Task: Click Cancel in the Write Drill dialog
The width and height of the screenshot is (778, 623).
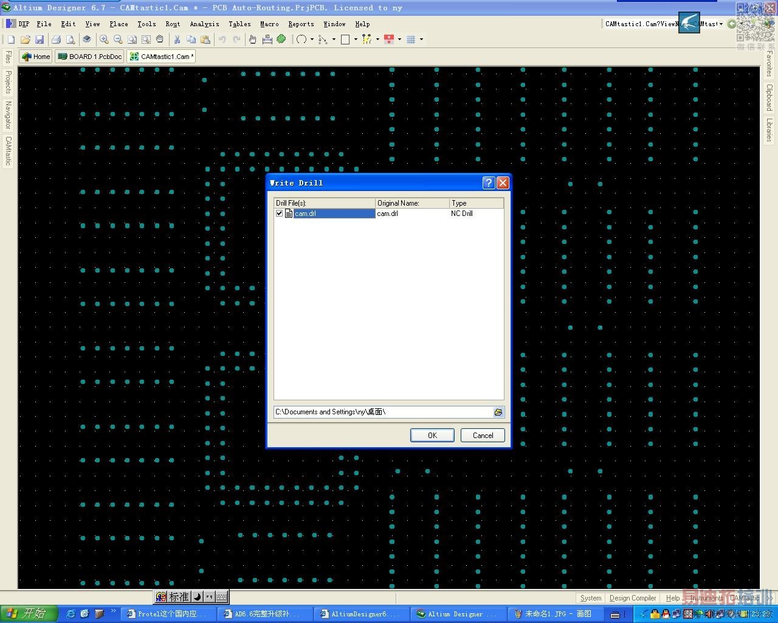Action: tap(483, 435)
